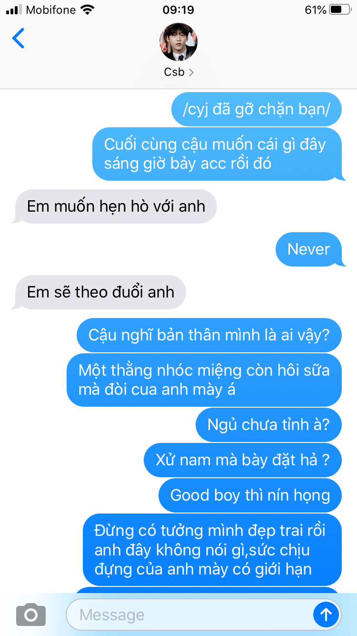Tap "Ngủ chưa tỉnh à?" message bubble
This screenshot has height=636, width=357.
[268, 424]
